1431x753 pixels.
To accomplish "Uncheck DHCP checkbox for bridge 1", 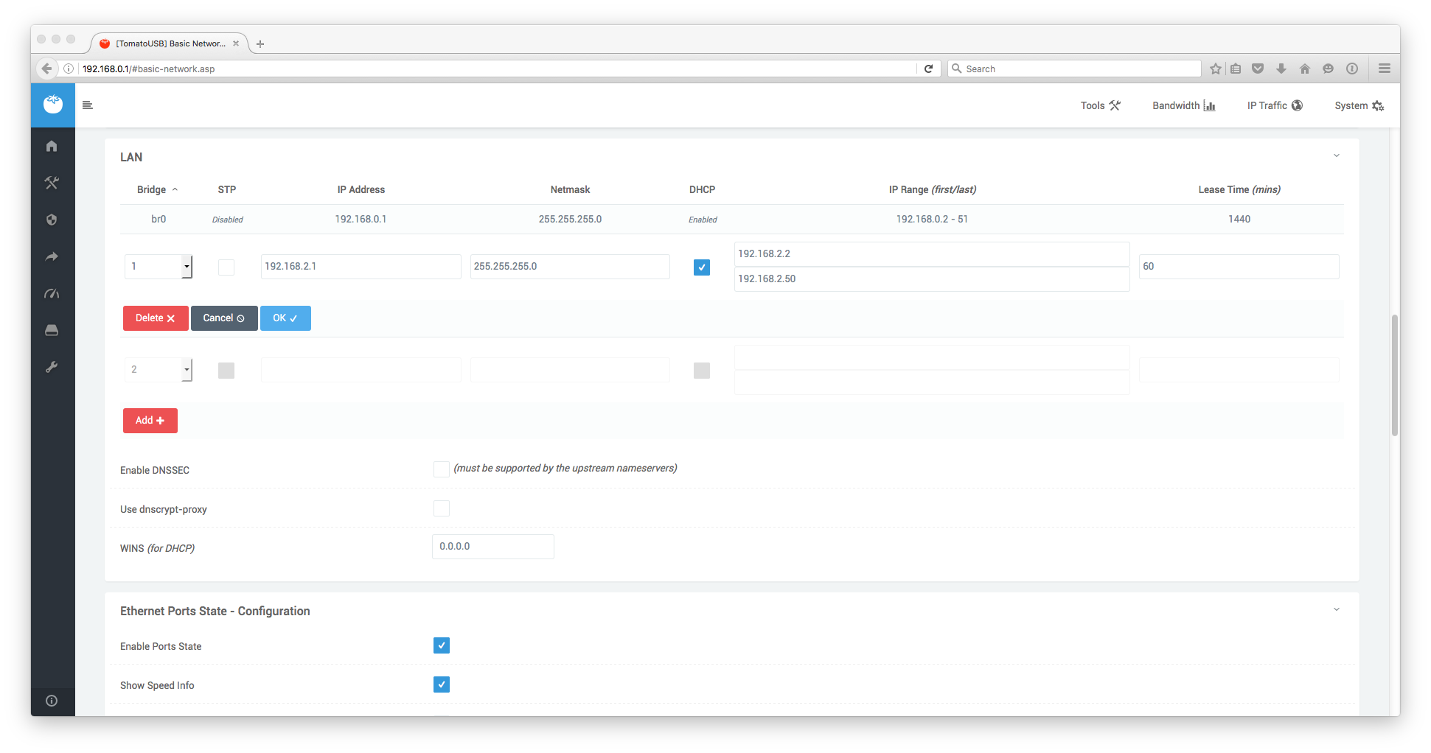I will pyautogui.click(x=702, y=267).
